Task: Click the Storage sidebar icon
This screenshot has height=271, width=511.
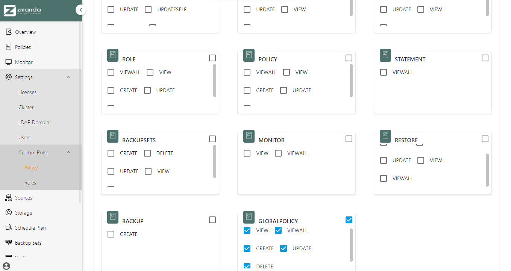Action: [9, 213]
